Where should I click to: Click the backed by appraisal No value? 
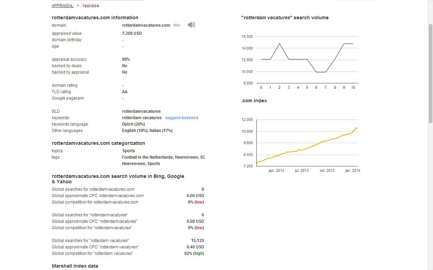(124, 72)
